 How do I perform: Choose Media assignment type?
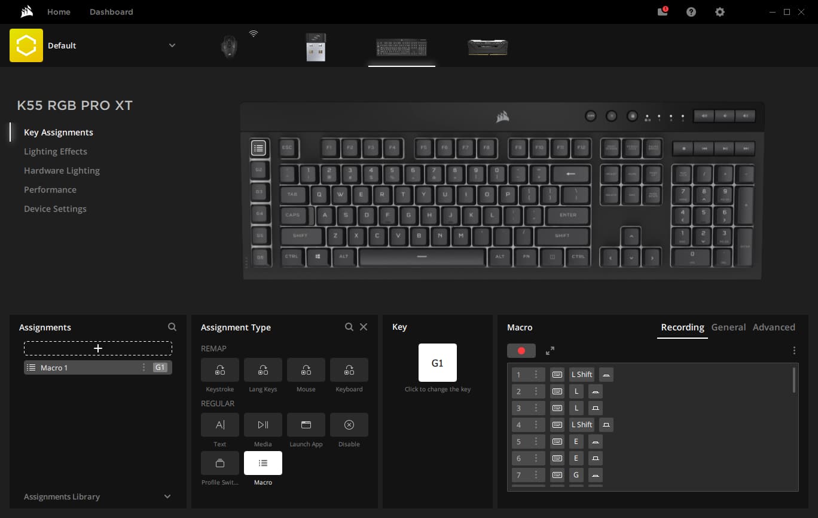point(263,425)
